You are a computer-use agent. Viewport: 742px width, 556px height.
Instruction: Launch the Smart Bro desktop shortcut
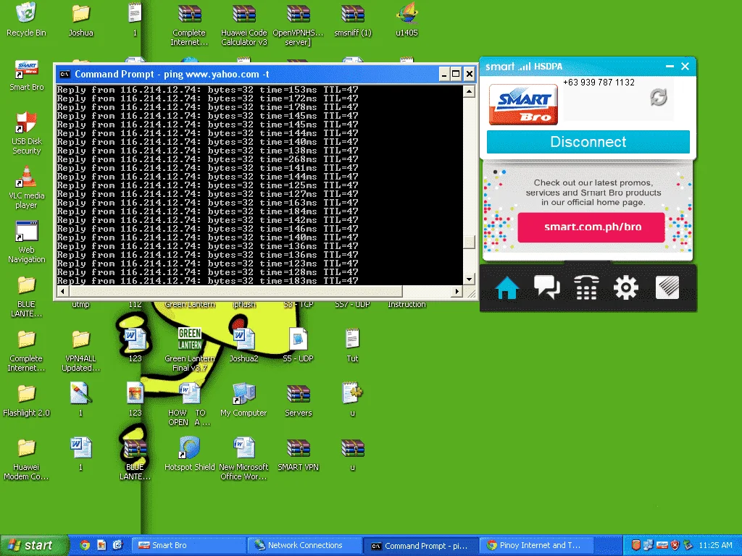pos(27,75)
